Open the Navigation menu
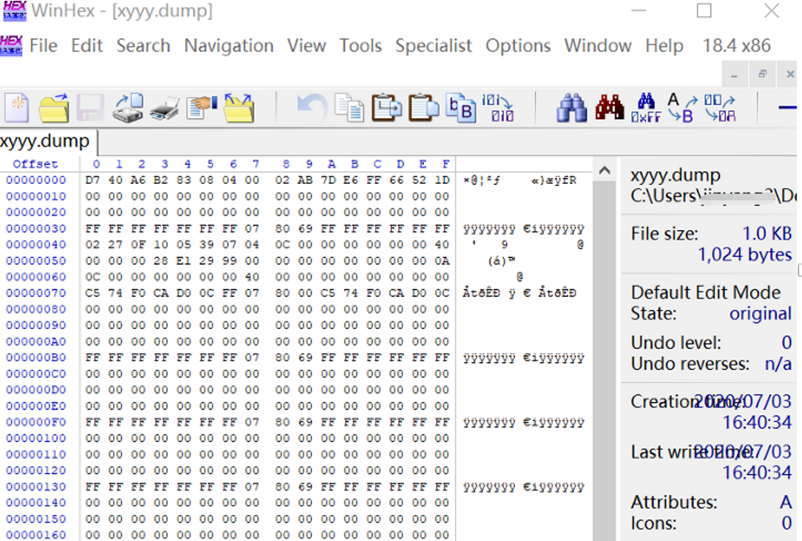 click(x=229, y=46)
